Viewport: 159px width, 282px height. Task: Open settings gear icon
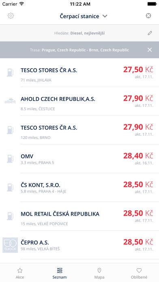click(11, 16)
